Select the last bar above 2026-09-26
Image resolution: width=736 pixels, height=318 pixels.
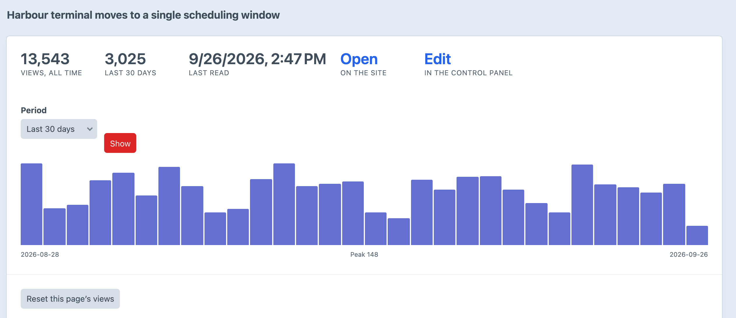click(697, 235)
